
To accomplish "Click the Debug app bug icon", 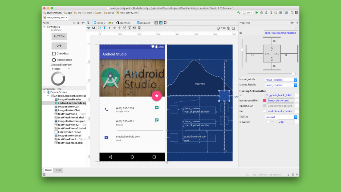I will click(x=261, y=12).
